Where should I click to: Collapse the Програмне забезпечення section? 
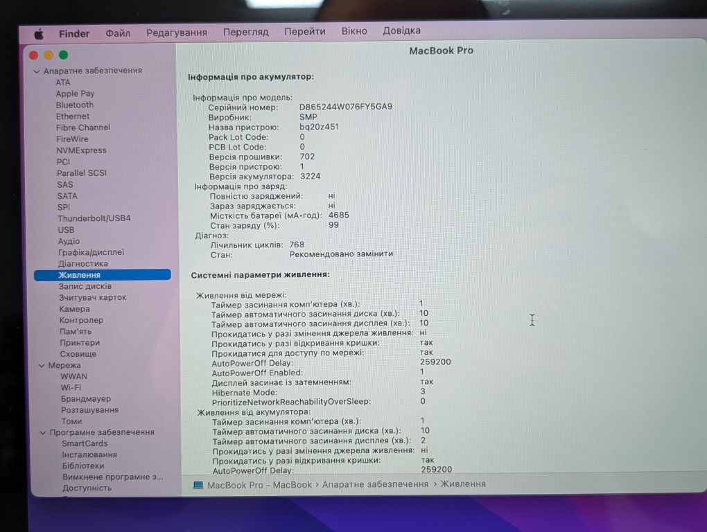click(x=43, y=432)
